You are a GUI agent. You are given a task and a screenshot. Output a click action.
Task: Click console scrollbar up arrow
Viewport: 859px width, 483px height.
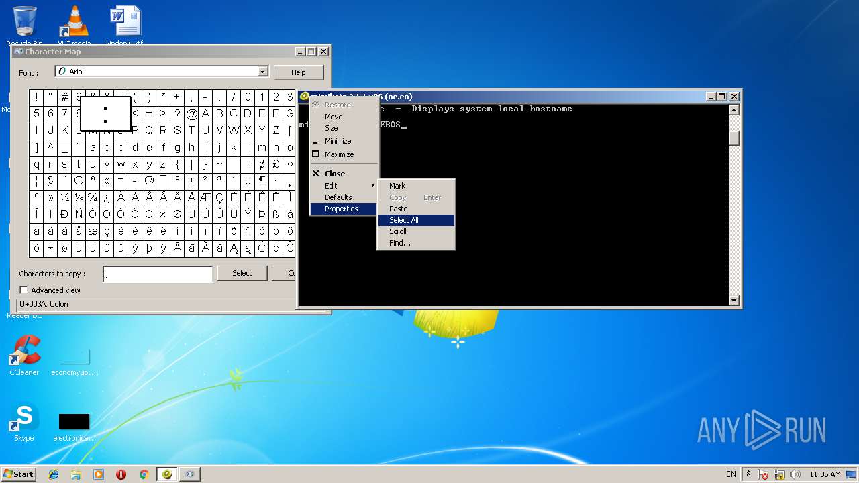734,110
